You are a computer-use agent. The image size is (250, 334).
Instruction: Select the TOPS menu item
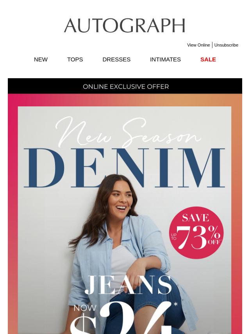click(75, 59)
